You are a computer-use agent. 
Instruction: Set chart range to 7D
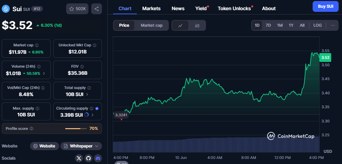(x=268, y=25)
